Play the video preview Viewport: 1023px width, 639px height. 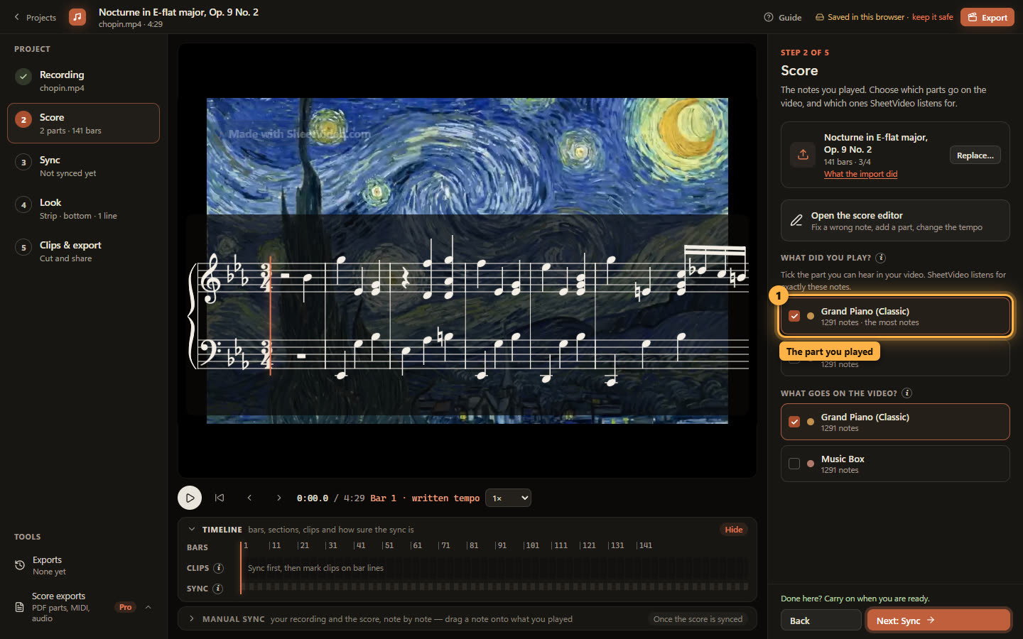(190, 498)
